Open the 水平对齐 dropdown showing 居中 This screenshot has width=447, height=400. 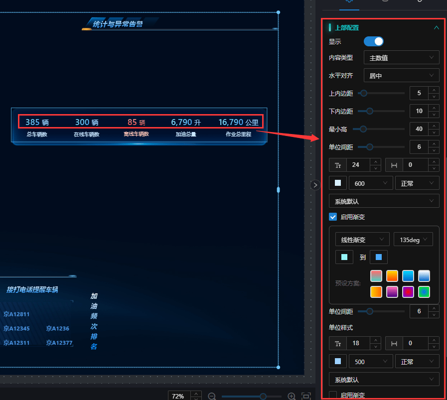tap(401, 76)
